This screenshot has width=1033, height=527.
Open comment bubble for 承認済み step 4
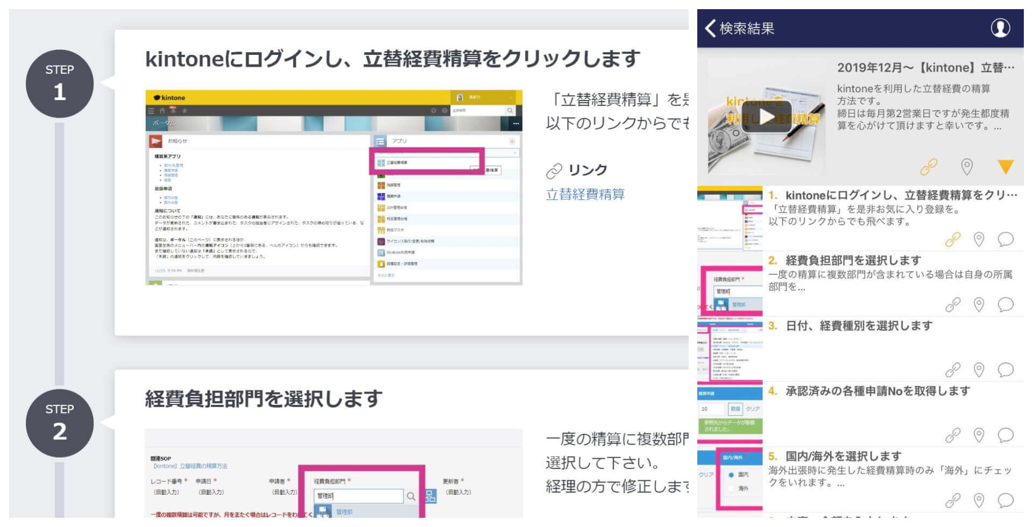(1005, 435)
